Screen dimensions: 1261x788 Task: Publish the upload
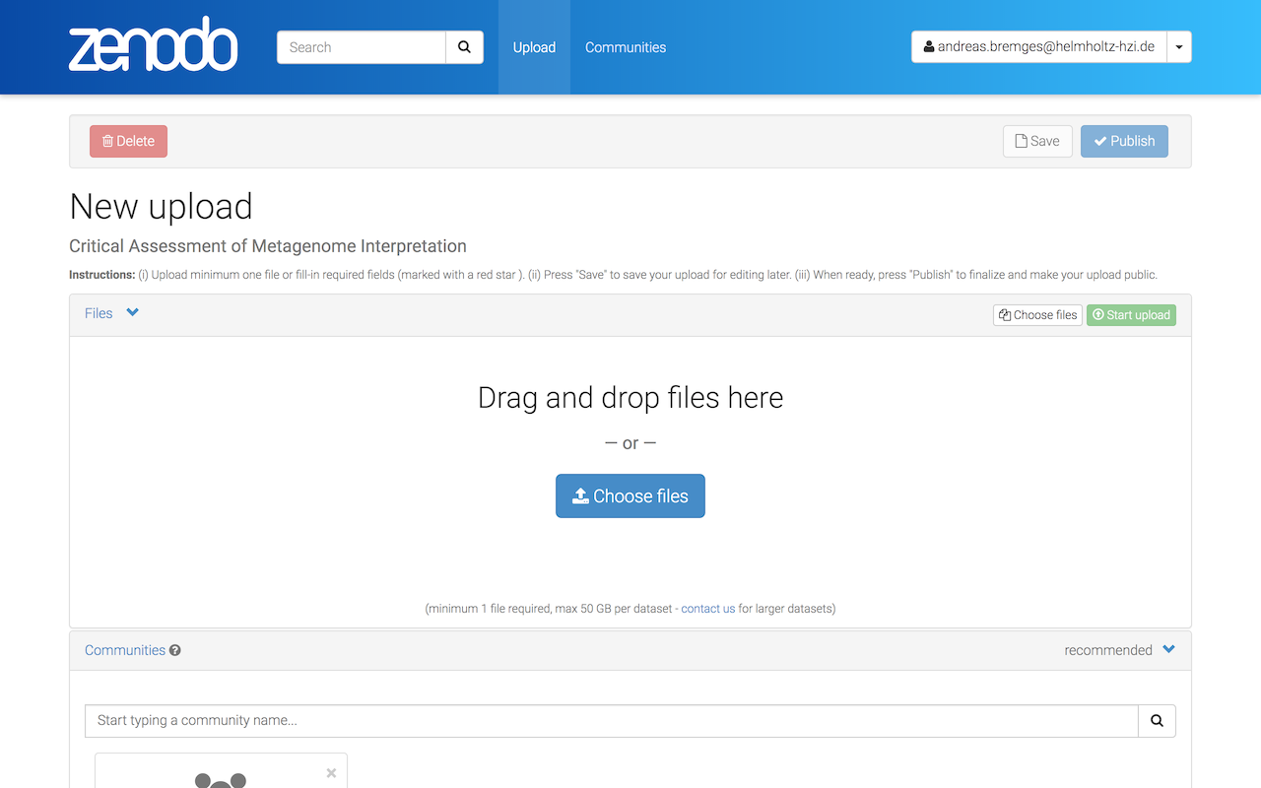1124,141
